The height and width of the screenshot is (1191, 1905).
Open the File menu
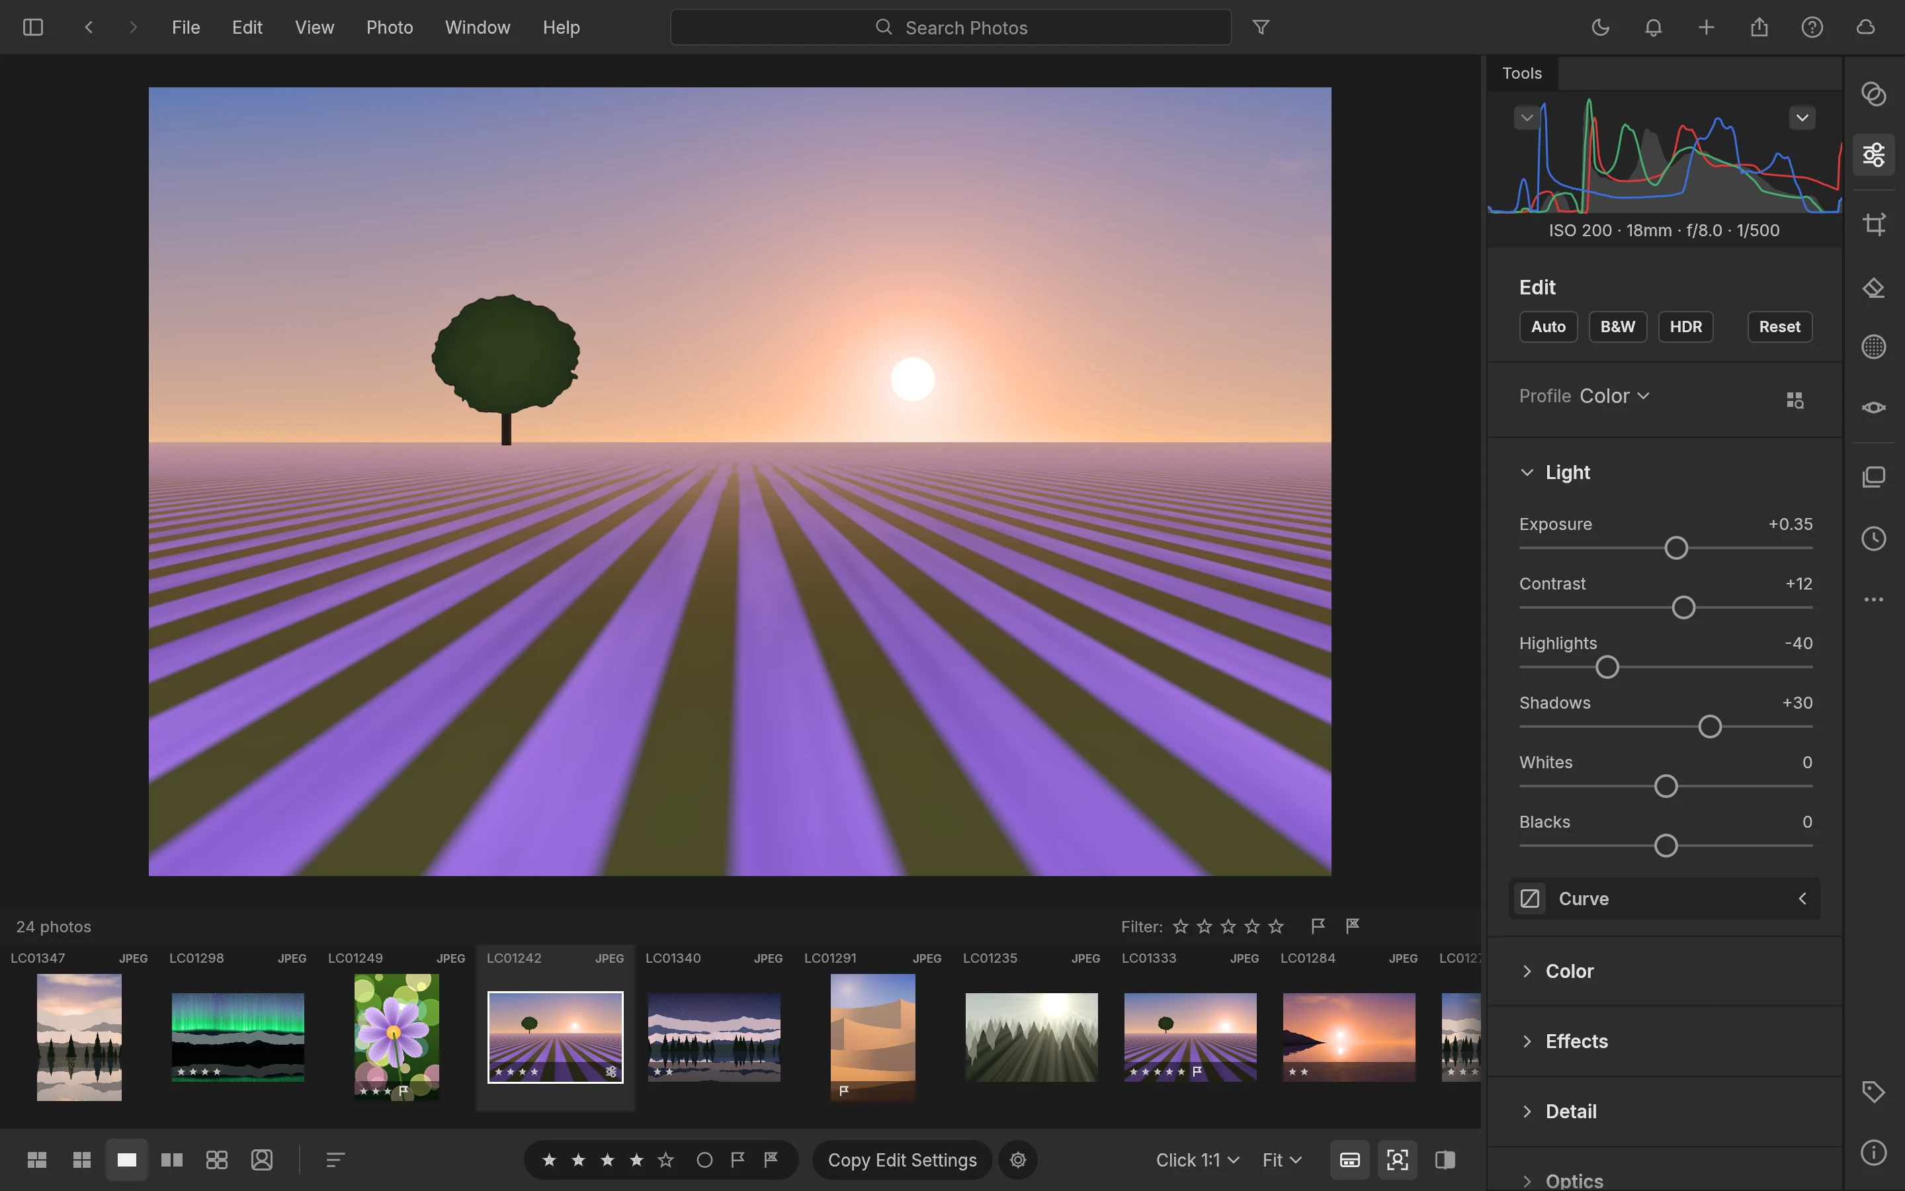tap(186, 28)
